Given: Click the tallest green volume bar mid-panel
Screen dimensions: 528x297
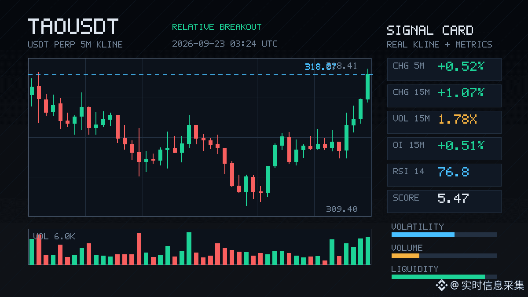Looking at the screenshot, I should click(x=189, y=248).
